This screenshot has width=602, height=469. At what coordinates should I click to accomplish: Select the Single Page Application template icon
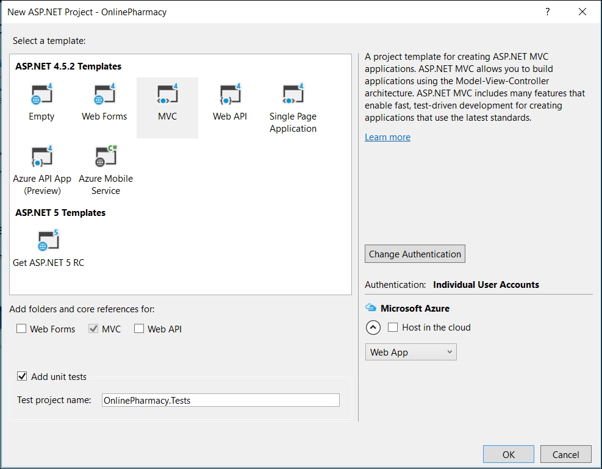pos(293,94)
